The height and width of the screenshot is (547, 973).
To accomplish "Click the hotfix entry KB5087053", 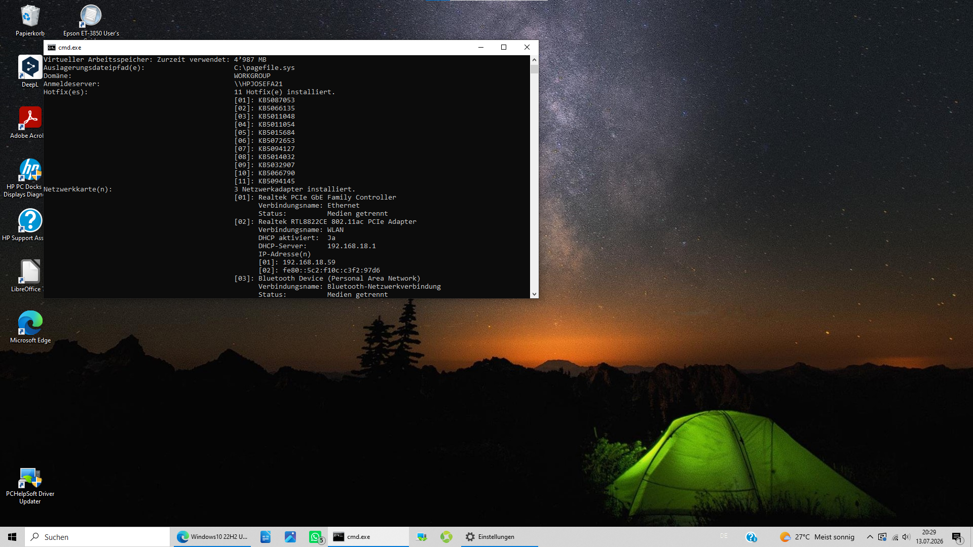I will [276, 100].
